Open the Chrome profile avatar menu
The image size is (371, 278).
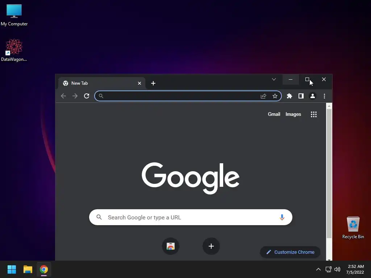tap(313, 96)
